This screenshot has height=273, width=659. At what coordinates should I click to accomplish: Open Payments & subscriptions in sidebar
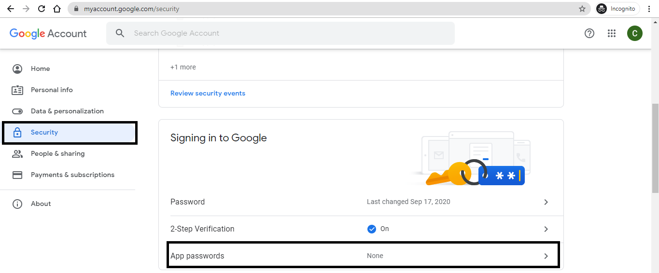tap(72, 175)
